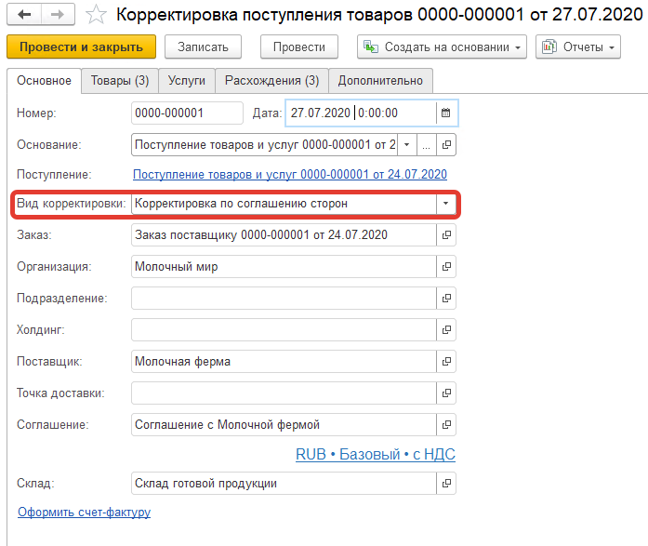648x546 pixels.
Task: Open the Соглашение record icon
Action: pos(446,425)
